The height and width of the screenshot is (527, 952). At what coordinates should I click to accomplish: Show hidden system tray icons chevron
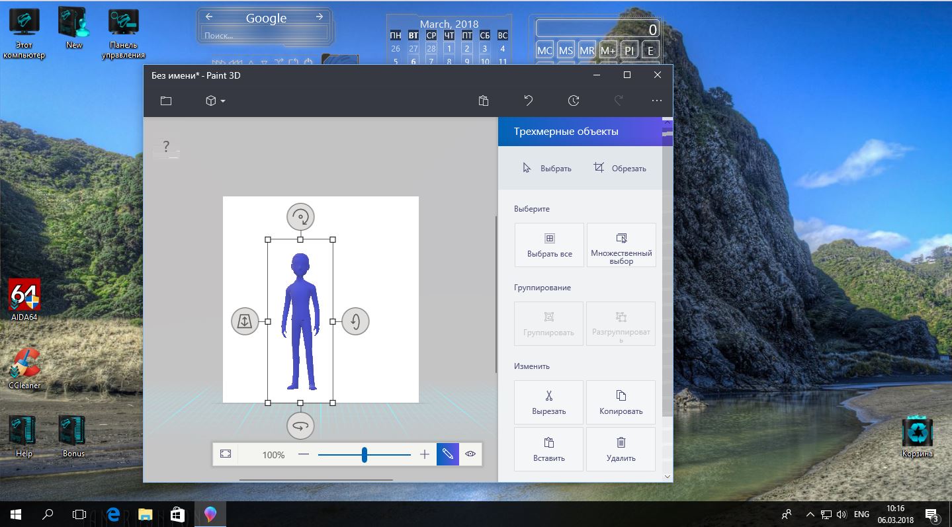point(810,514)
